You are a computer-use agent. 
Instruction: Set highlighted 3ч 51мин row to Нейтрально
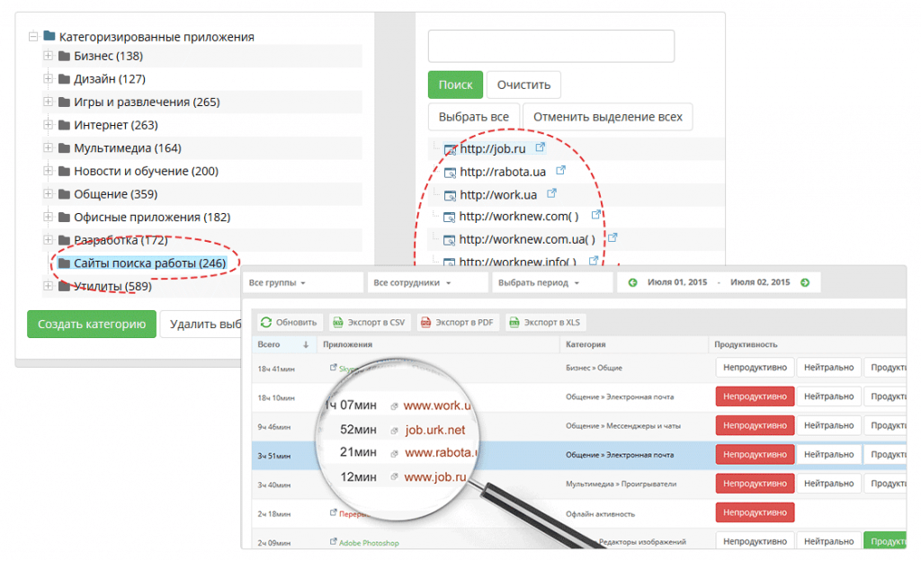point(827,455)
